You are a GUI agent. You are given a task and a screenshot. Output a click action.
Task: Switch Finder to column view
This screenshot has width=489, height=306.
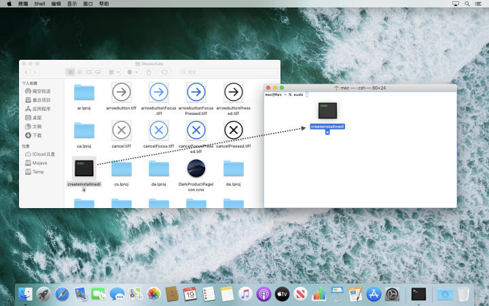(89, 72)
